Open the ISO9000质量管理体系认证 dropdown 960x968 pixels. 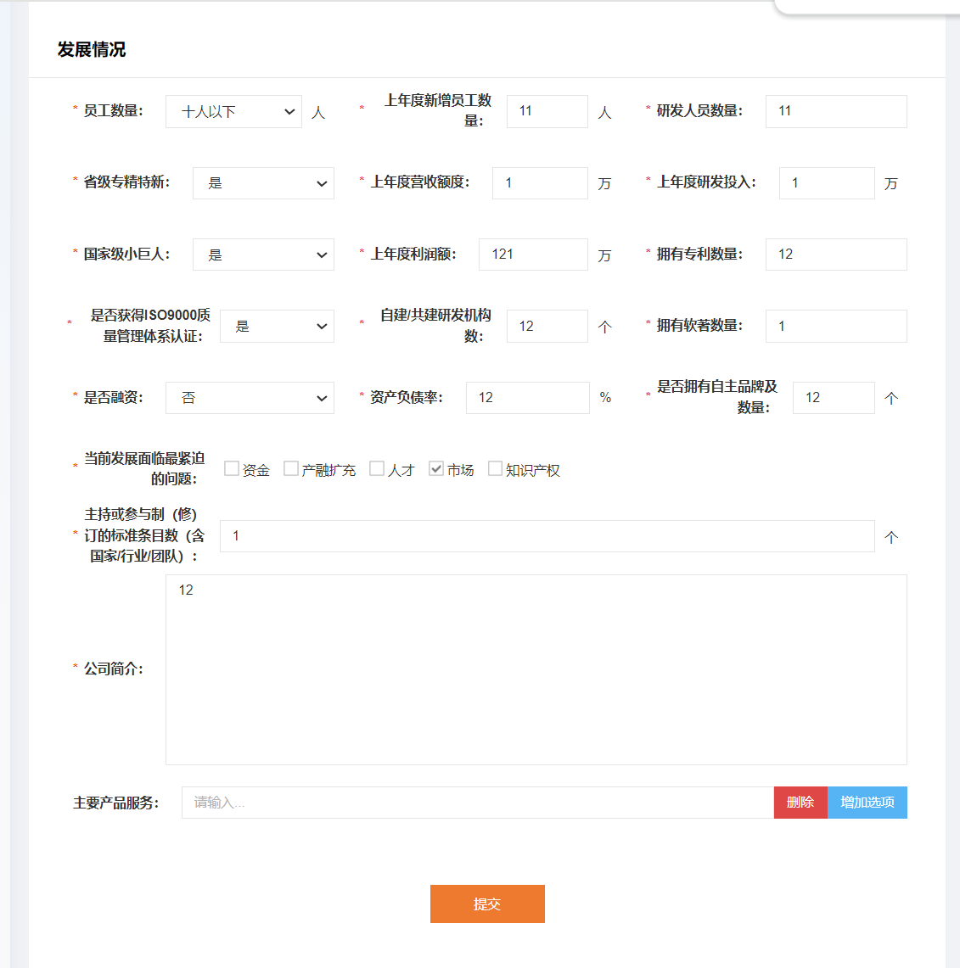click(x=277, y=326)
